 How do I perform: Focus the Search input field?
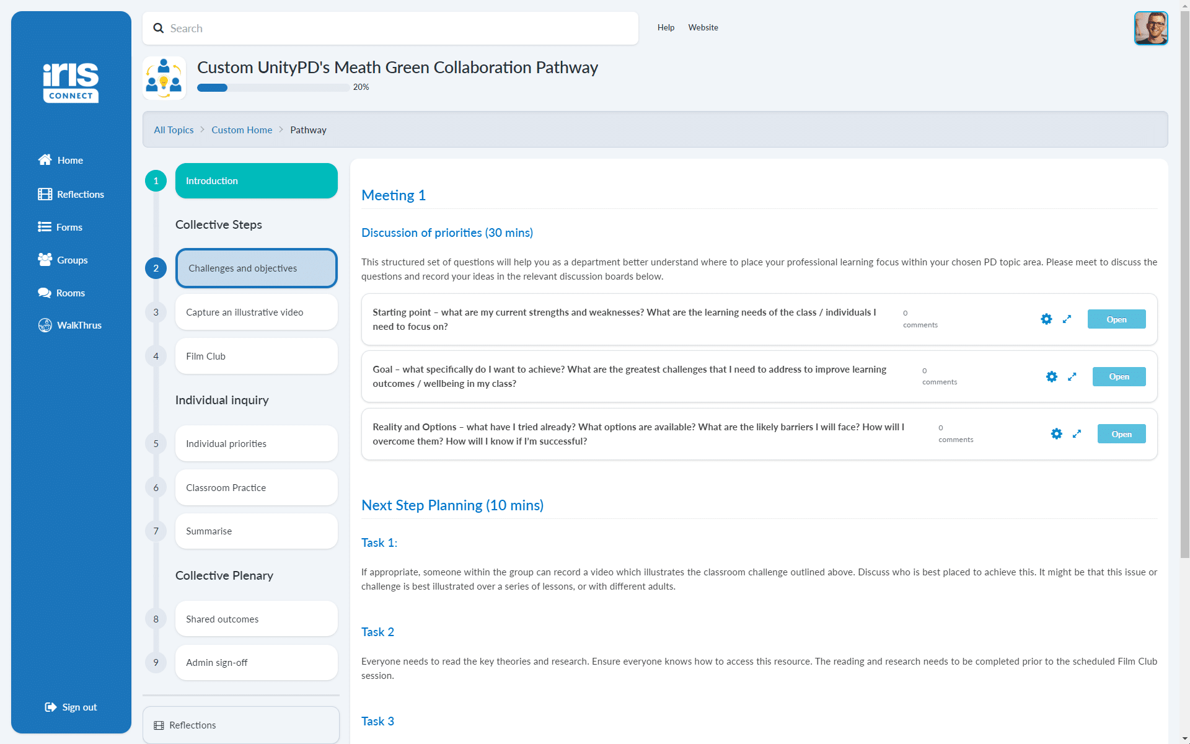pos(390,29)
